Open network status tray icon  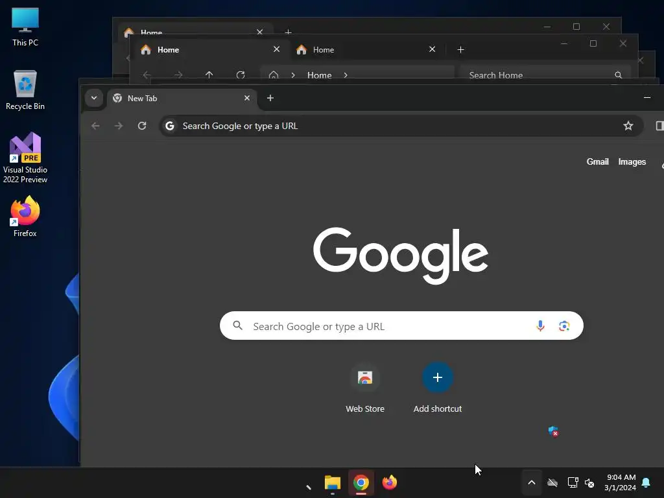573,482
